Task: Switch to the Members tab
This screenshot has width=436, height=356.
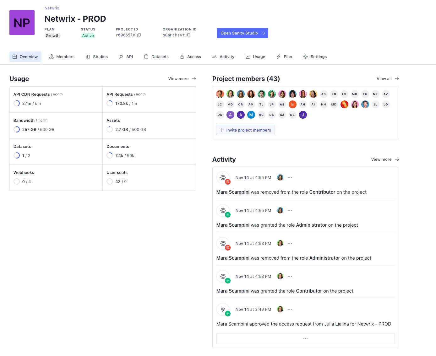Action: pos(62,57)
